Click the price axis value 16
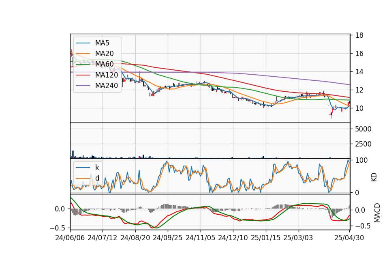The height and width of the screenshot is (280, 389). click(x=359, y=54)
